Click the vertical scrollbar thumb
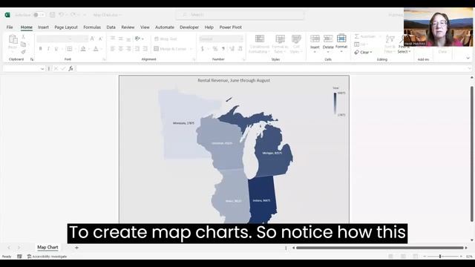Viewport: 475px width, 267px height. 472,154
